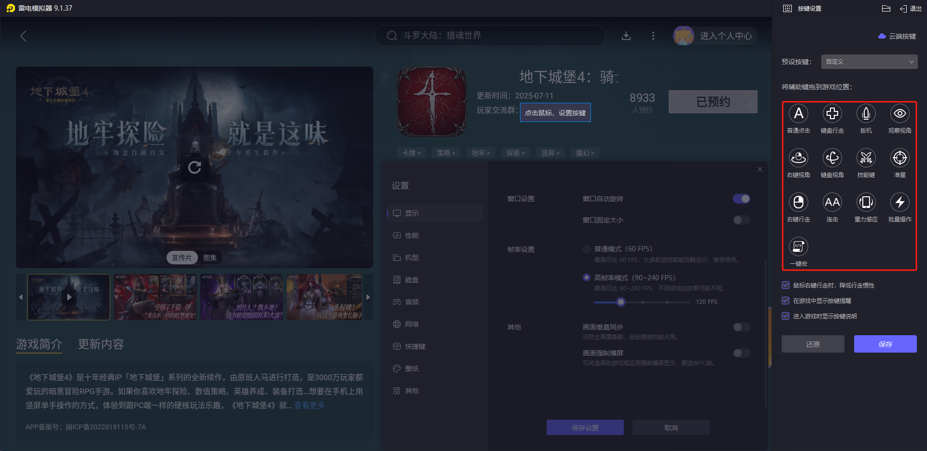
Task: Choose the 观察视角 eye icon
Action: tap(900, 114)
